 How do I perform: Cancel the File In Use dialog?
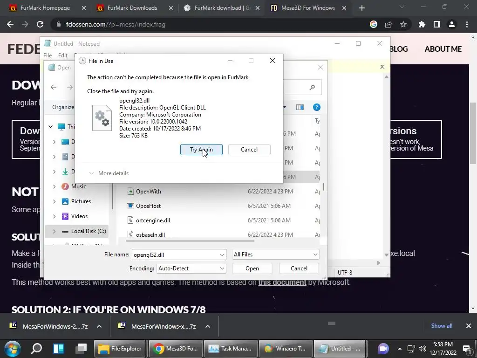(249, 150)
